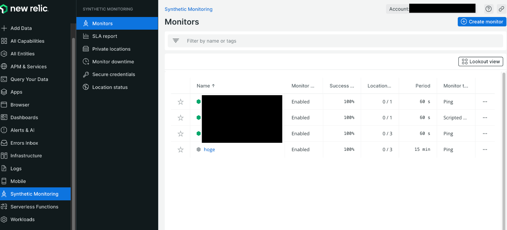Click the New Relic logo

24,9
